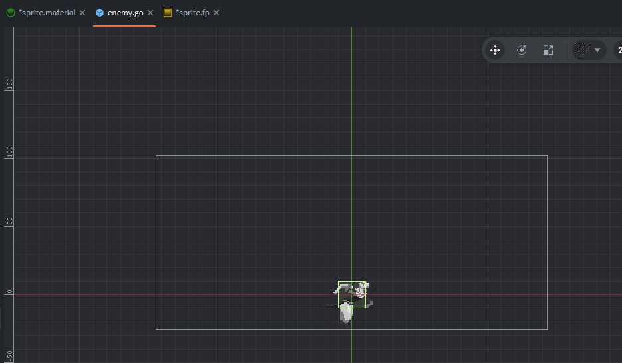This screenshot has width=622, height=363.
Task: Close the enemy.go tab
Action: pos(150,13)
